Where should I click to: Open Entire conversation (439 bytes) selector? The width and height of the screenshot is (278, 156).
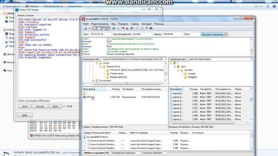(49, 101)
